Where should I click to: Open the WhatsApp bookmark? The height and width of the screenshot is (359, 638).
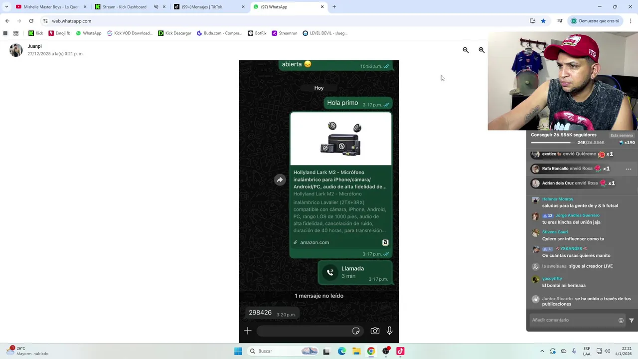(x=88, y=33)
